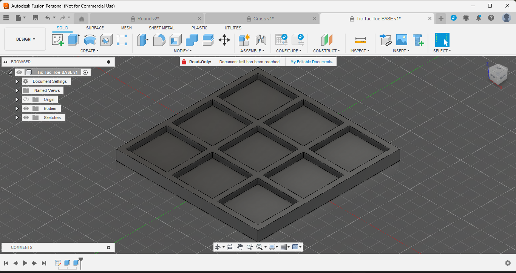
Task: Open My Editable Documents link
Action: click(311, 62)
